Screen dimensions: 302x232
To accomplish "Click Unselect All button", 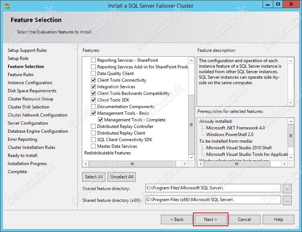I will (122, 176).
